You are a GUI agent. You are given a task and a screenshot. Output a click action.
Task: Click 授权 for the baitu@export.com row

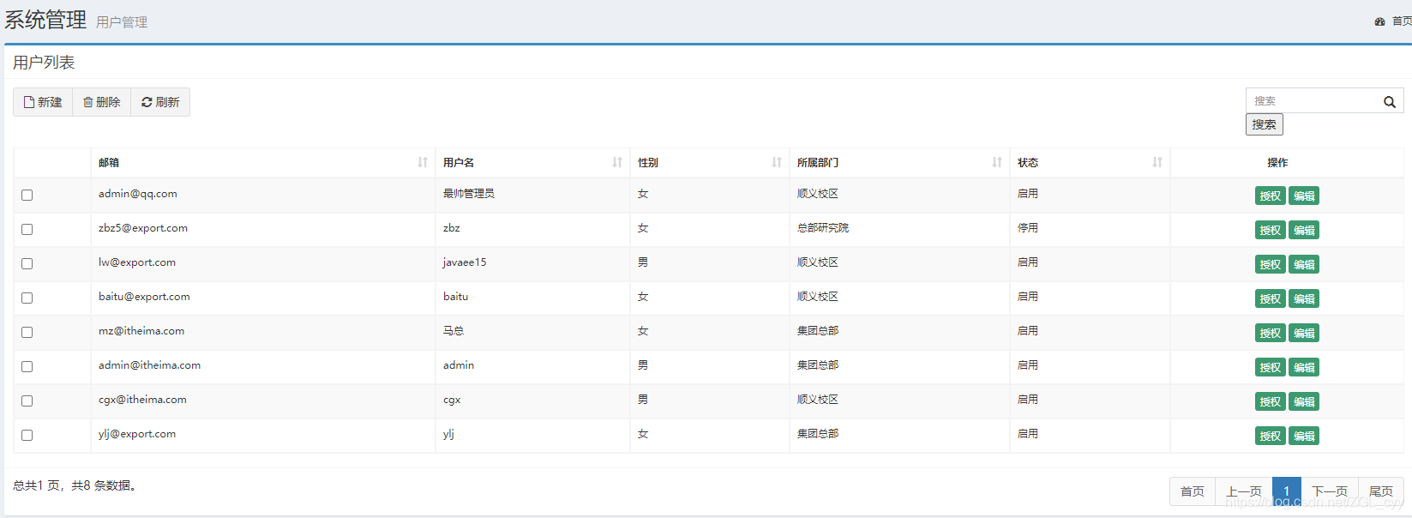pyautogui.click(x=1270, y=298)
